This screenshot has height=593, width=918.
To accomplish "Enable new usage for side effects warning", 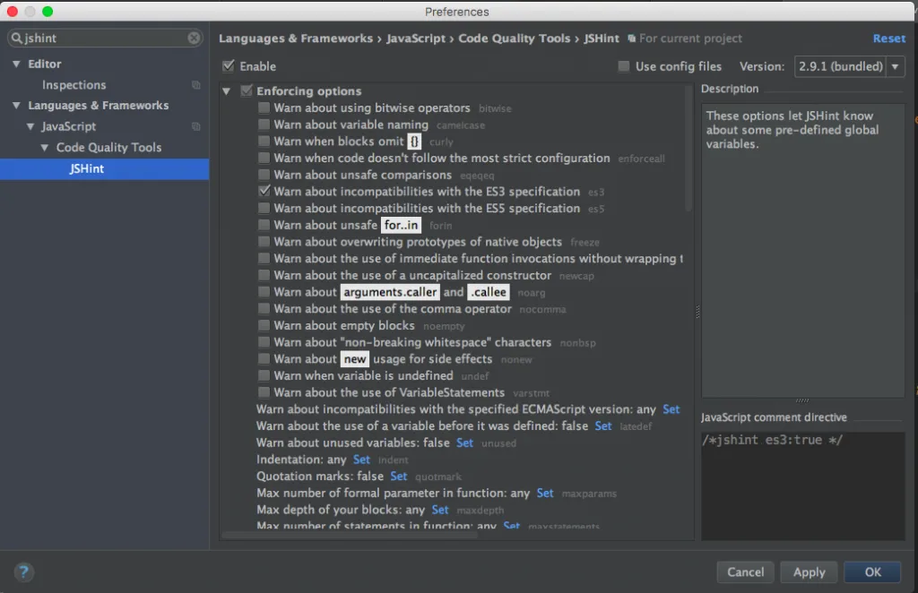I will tap(264, 358).
